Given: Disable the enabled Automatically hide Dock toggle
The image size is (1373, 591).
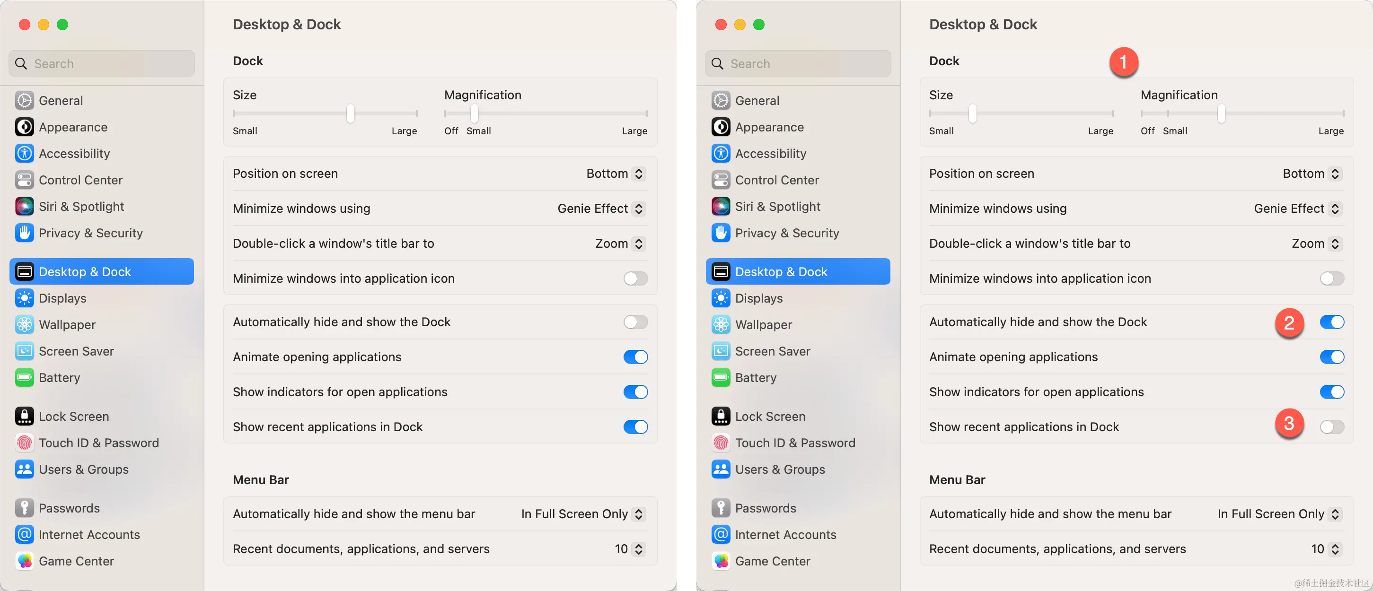Looking at the screenshot, I should [1331, 322].
